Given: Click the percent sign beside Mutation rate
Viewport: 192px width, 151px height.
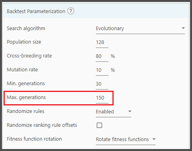Looking at the screenshot, I should (113, 70).
